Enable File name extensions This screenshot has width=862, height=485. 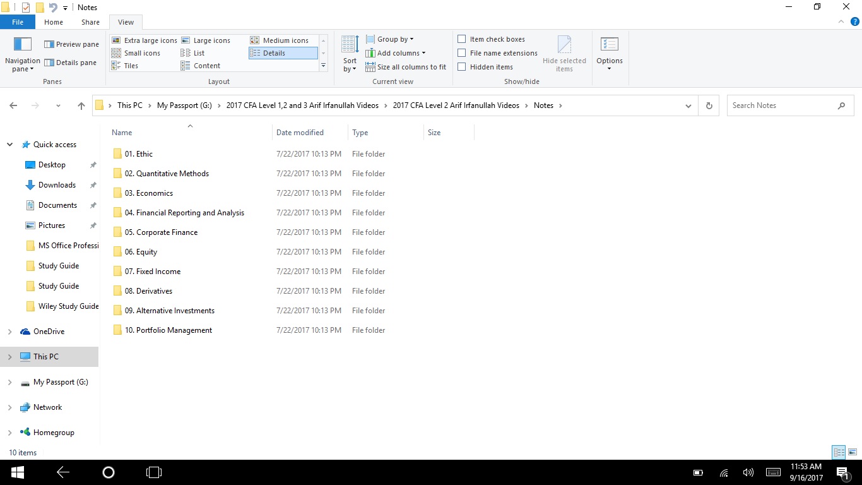[x=462, y=53]
